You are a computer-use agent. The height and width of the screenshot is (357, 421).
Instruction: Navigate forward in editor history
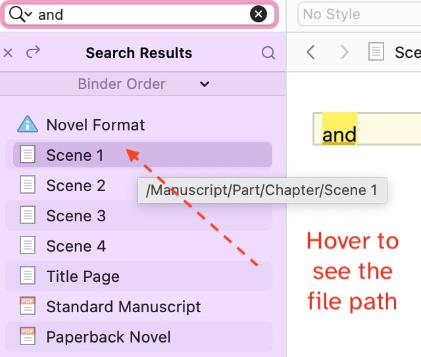pyautogui.click(x=345, y=52)
